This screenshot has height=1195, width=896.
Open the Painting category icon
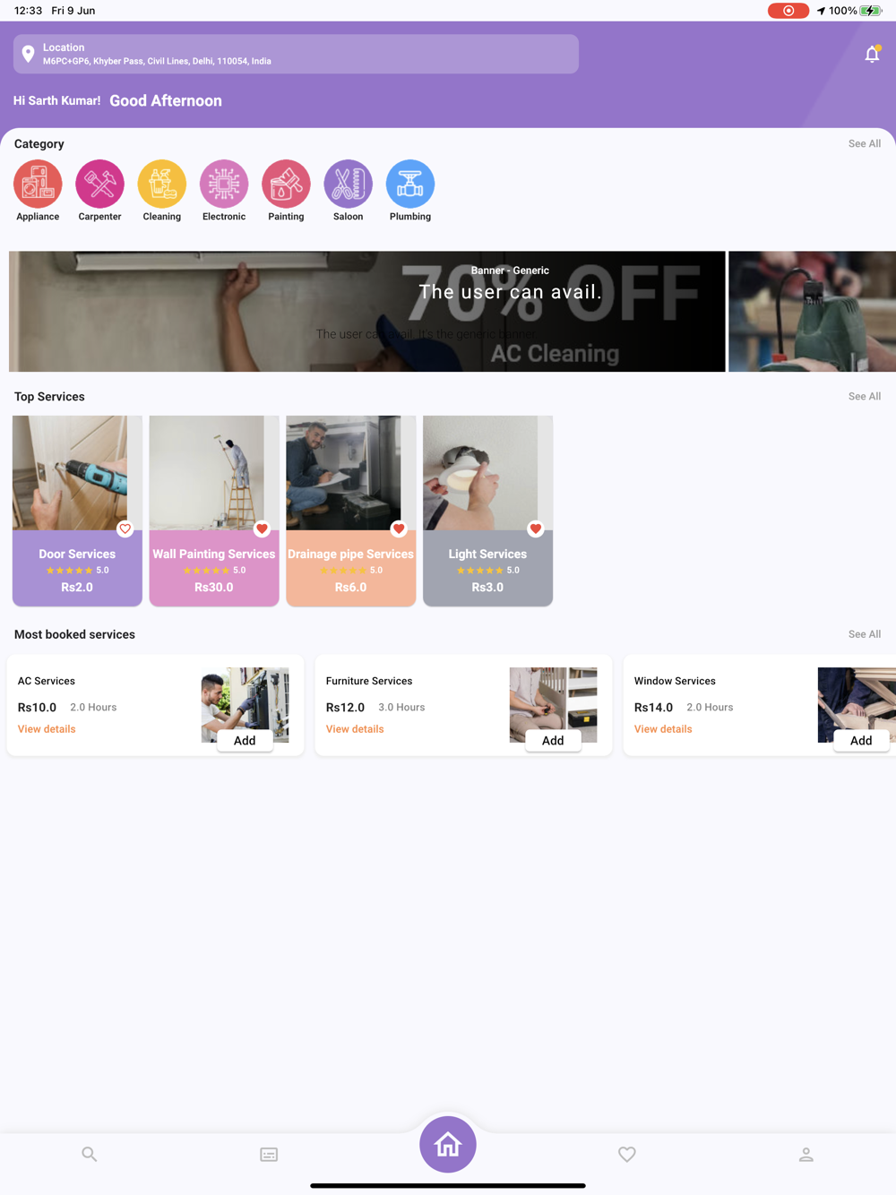point(286,184)
